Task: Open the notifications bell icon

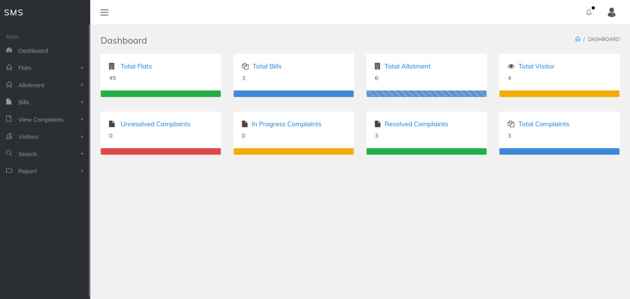Action: pyautogui.click(x=589, y=12)
